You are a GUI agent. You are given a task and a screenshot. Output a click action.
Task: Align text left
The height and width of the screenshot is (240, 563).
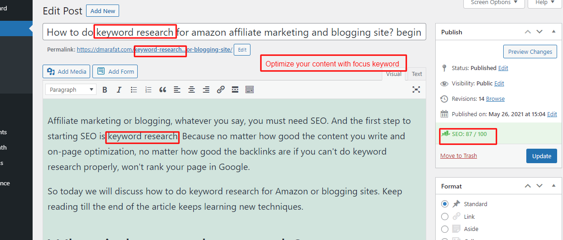[x=177, y=89]
